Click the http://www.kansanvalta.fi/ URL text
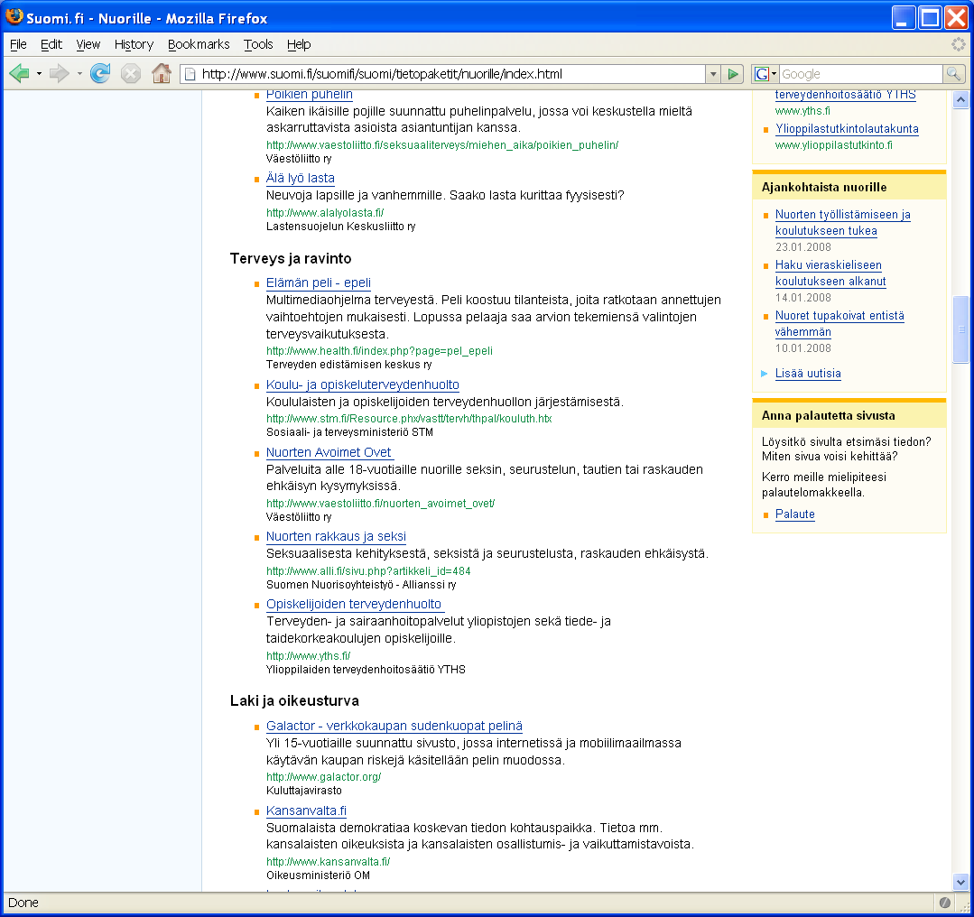 (328, 862)
